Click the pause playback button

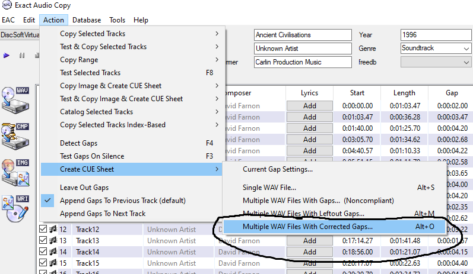click(x=22, y=56)
